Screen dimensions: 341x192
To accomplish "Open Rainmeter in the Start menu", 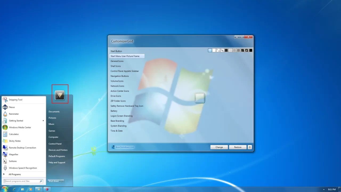I will click(x=23, y=114).
